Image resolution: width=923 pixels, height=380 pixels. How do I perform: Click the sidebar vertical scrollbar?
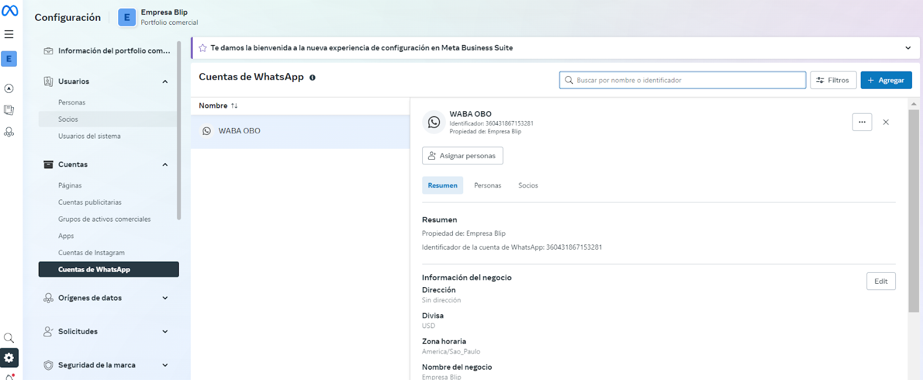[x=179, y=131]
